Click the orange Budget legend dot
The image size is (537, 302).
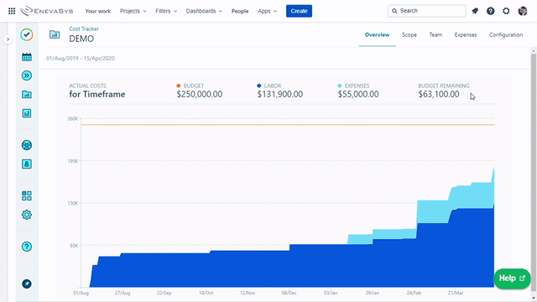[x=179, y=86]
